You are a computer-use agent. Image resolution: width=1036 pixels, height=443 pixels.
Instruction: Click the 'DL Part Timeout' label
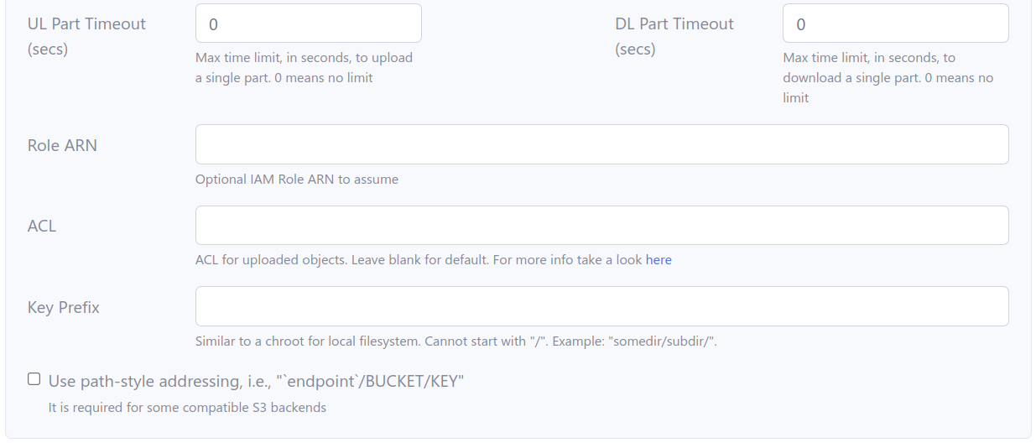[674, 24]
